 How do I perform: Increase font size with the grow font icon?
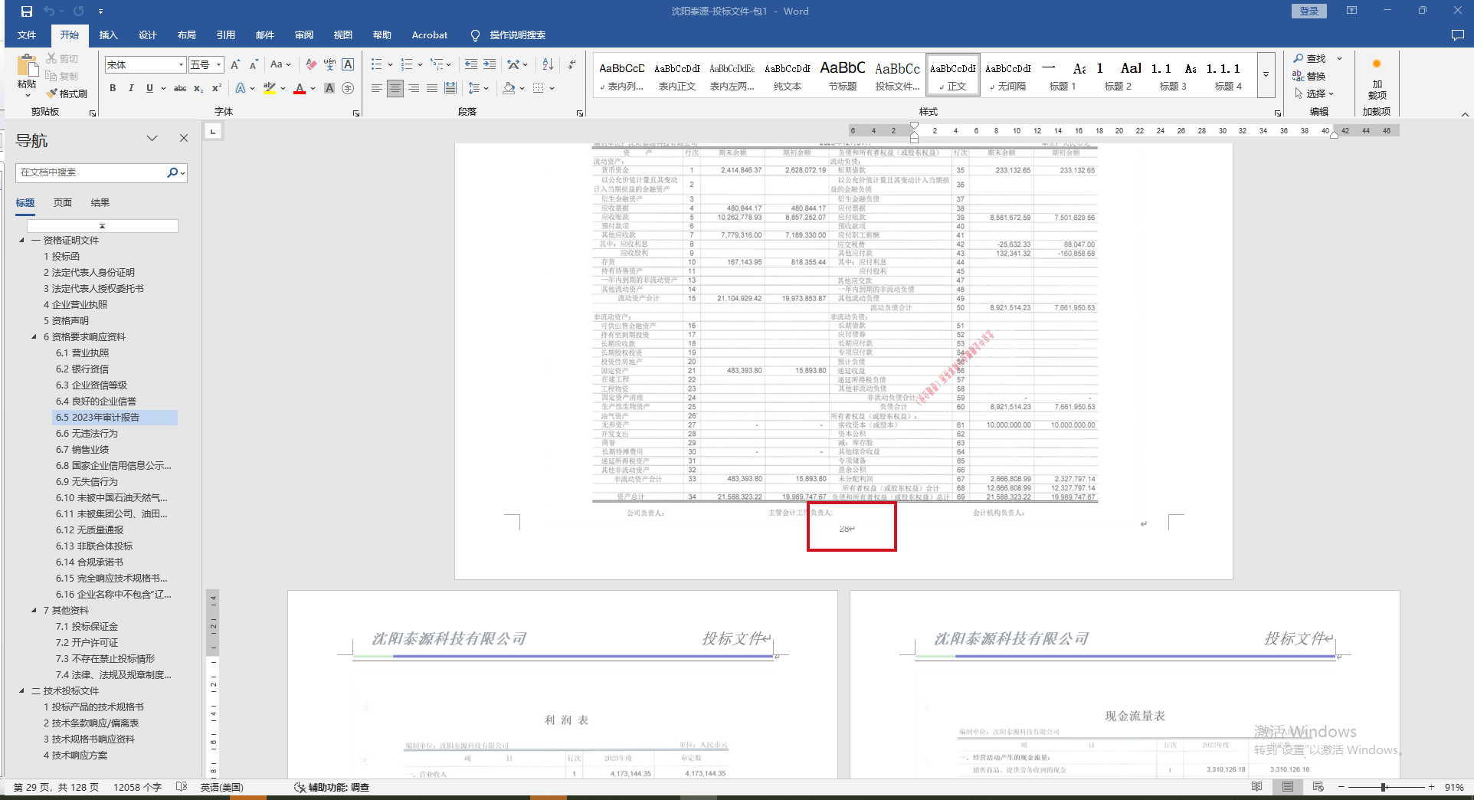[235, 65]
